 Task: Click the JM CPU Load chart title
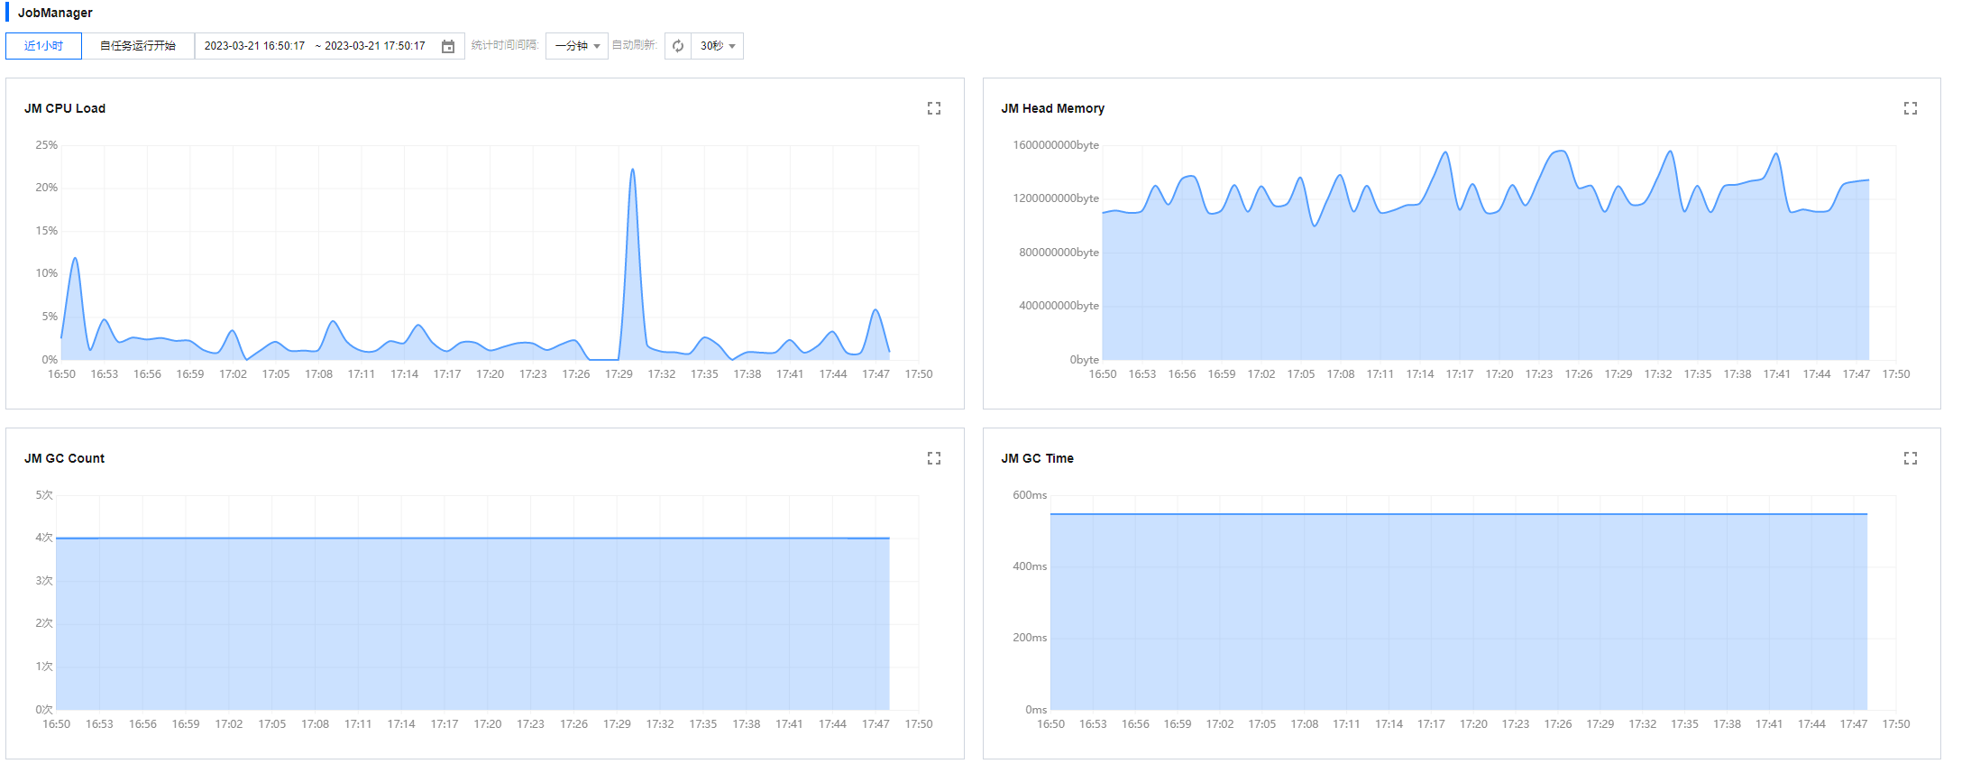coord(65,108)
